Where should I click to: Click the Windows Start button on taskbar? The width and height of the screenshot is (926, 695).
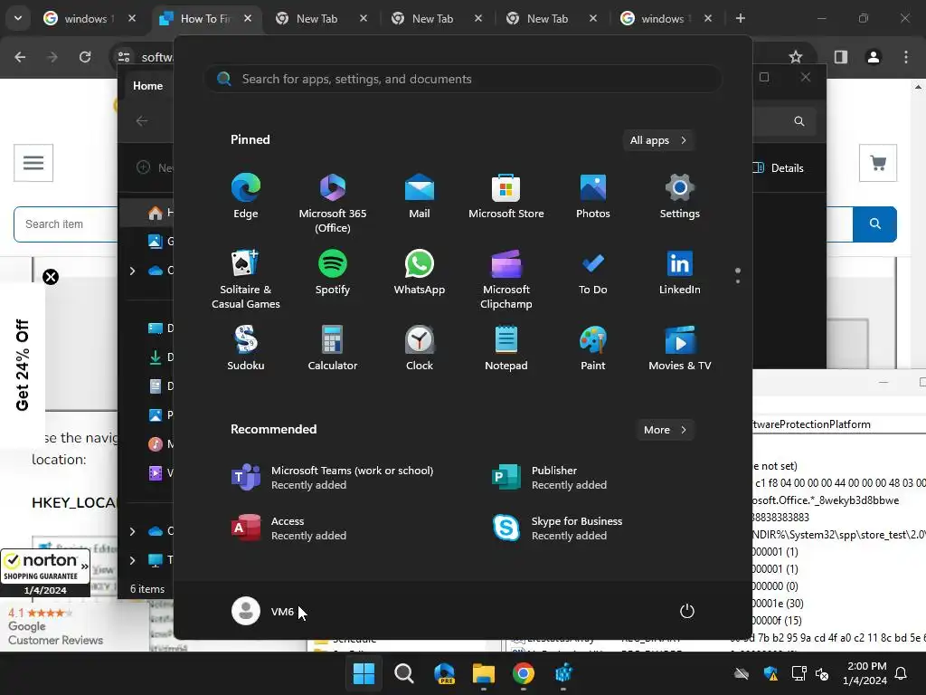pyautogui.click(x=364, y=673)
